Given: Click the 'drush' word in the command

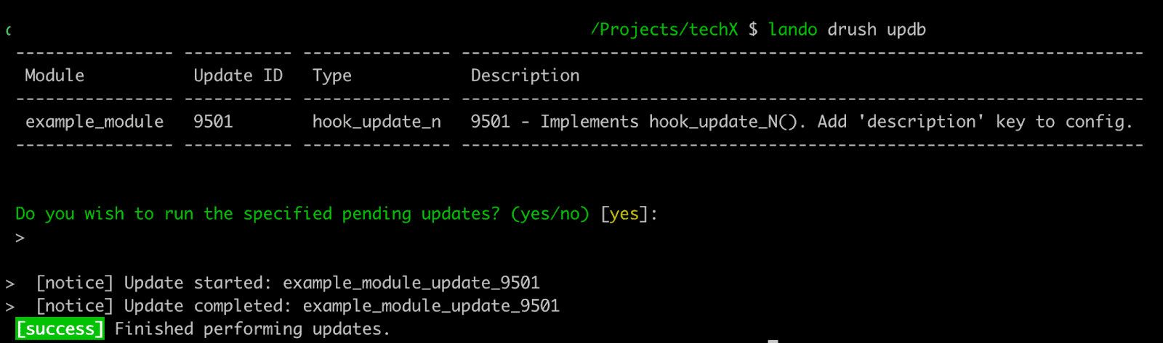Looking at the screenshot, I should (852, 30).
